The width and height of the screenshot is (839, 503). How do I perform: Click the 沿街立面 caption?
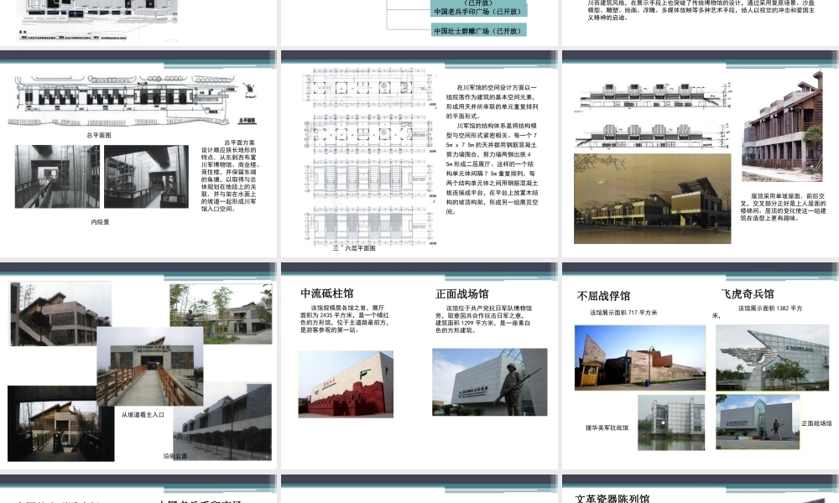tap(175, 457)
